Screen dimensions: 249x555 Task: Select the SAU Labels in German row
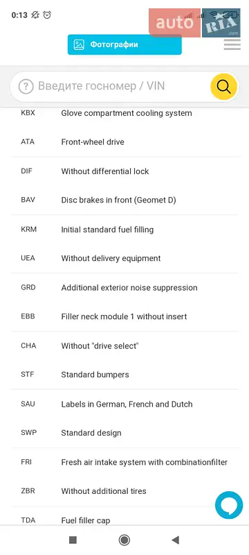(x=124, y=404)
